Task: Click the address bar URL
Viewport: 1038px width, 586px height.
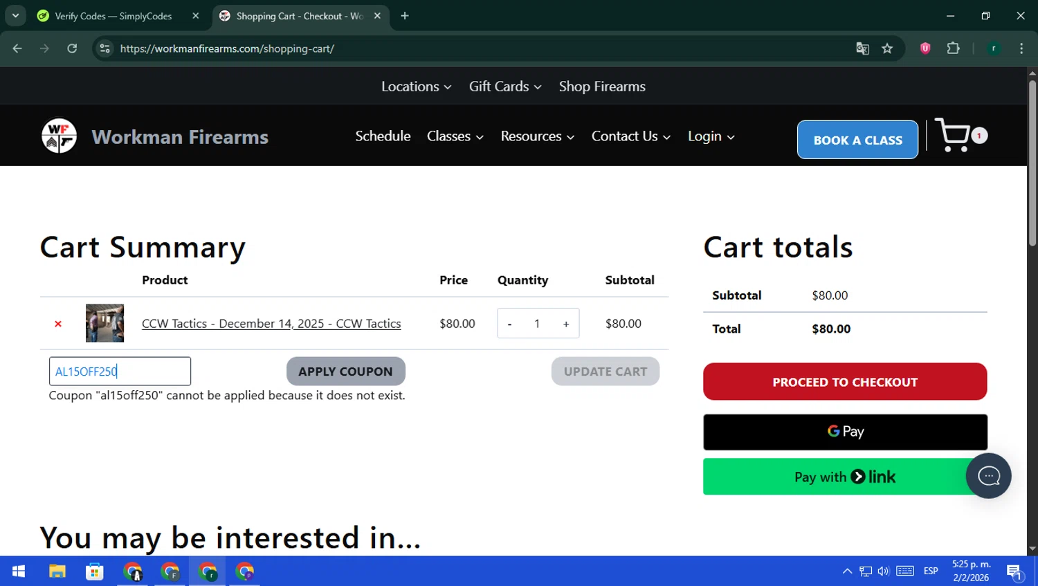Action: click(x=227, y=48)
